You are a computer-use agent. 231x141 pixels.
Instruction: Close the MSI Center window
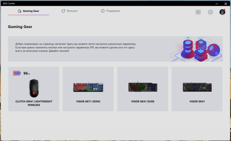[x=226, y=4]
